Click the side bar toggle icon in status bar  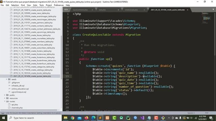3,113
